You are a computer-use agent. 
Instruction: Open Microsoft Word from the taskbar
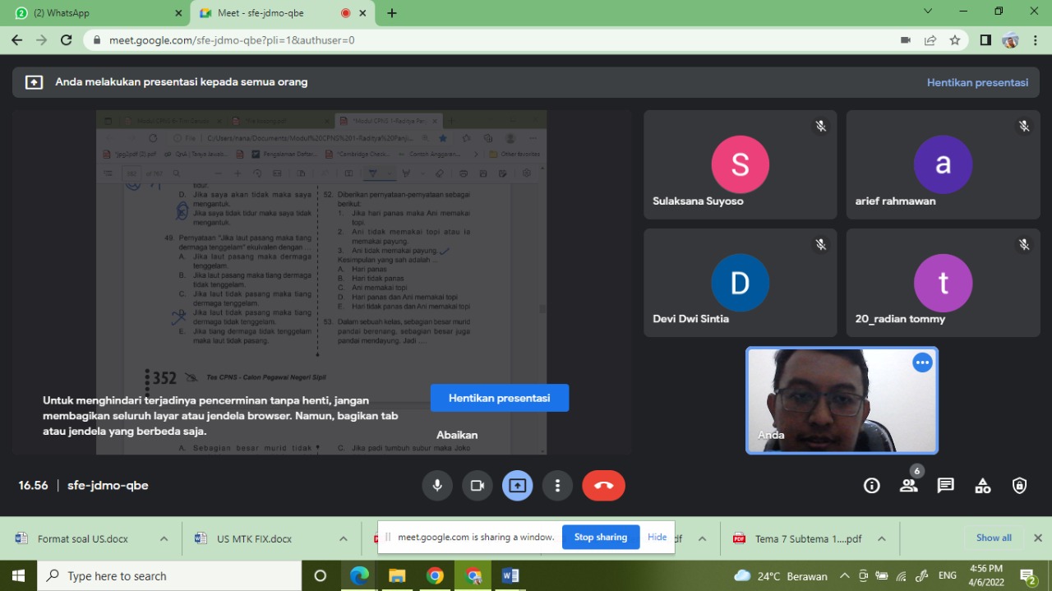tap(510, 575)
